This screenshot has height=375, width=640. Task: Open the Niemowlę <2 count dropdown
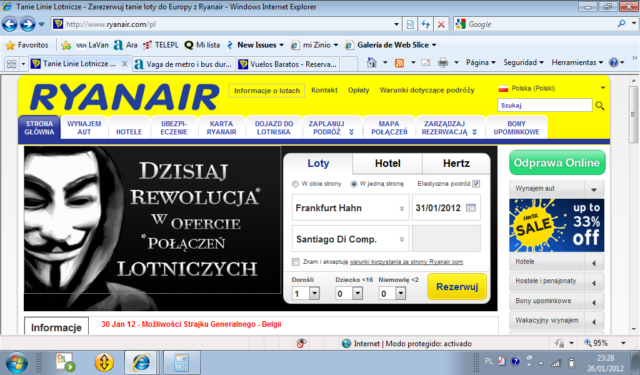click(x=401, y=293)
